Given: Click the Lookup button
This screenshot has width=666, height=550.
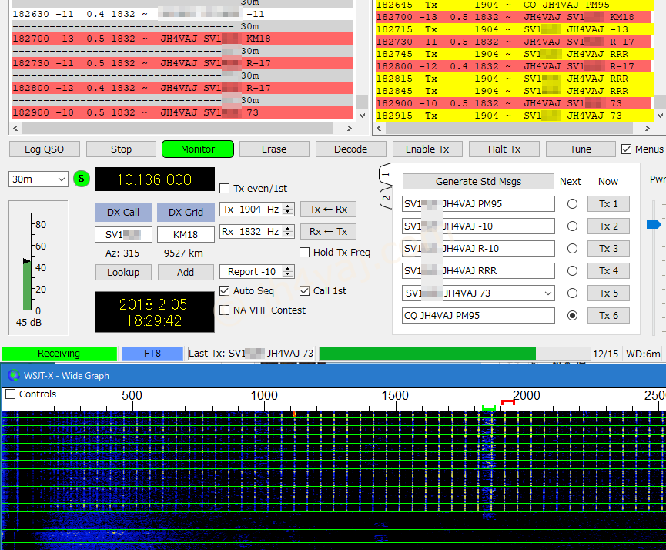Looking at the screenshot, I should click(x=123, y=272).
